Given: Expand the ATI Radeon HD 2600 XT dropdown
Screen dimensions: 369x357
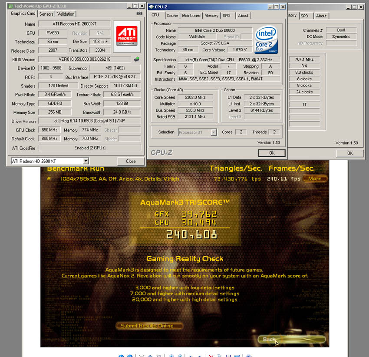Looking at the screenshot, I should pos(86,161).
